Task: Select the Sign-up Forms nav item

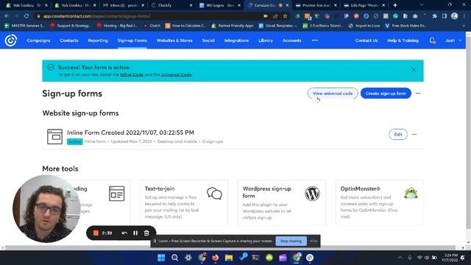Action: pyautogui.click(x=132, y=40)
